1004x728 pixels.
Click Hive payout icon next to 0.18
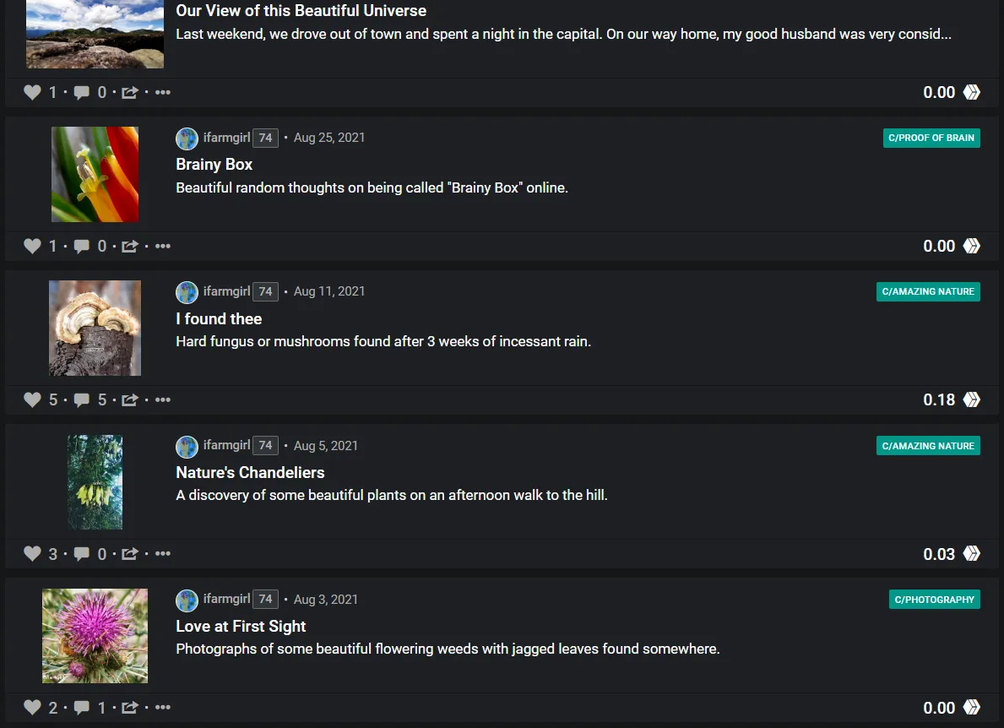coord(972,400)
